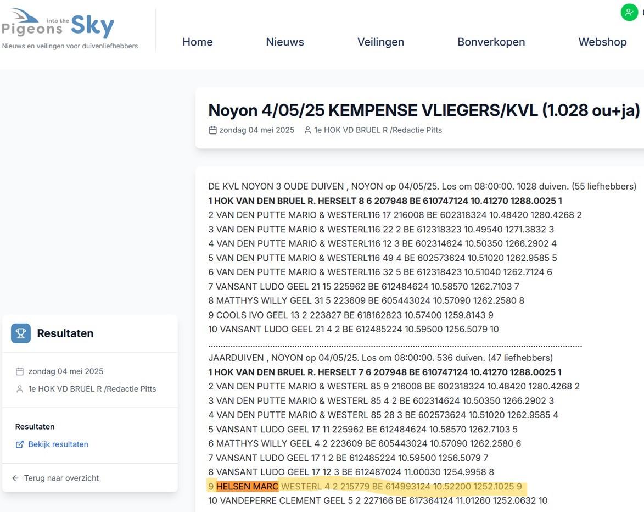
Task: Click the calendar icon under the article title
Action: (x=212, y=129)
